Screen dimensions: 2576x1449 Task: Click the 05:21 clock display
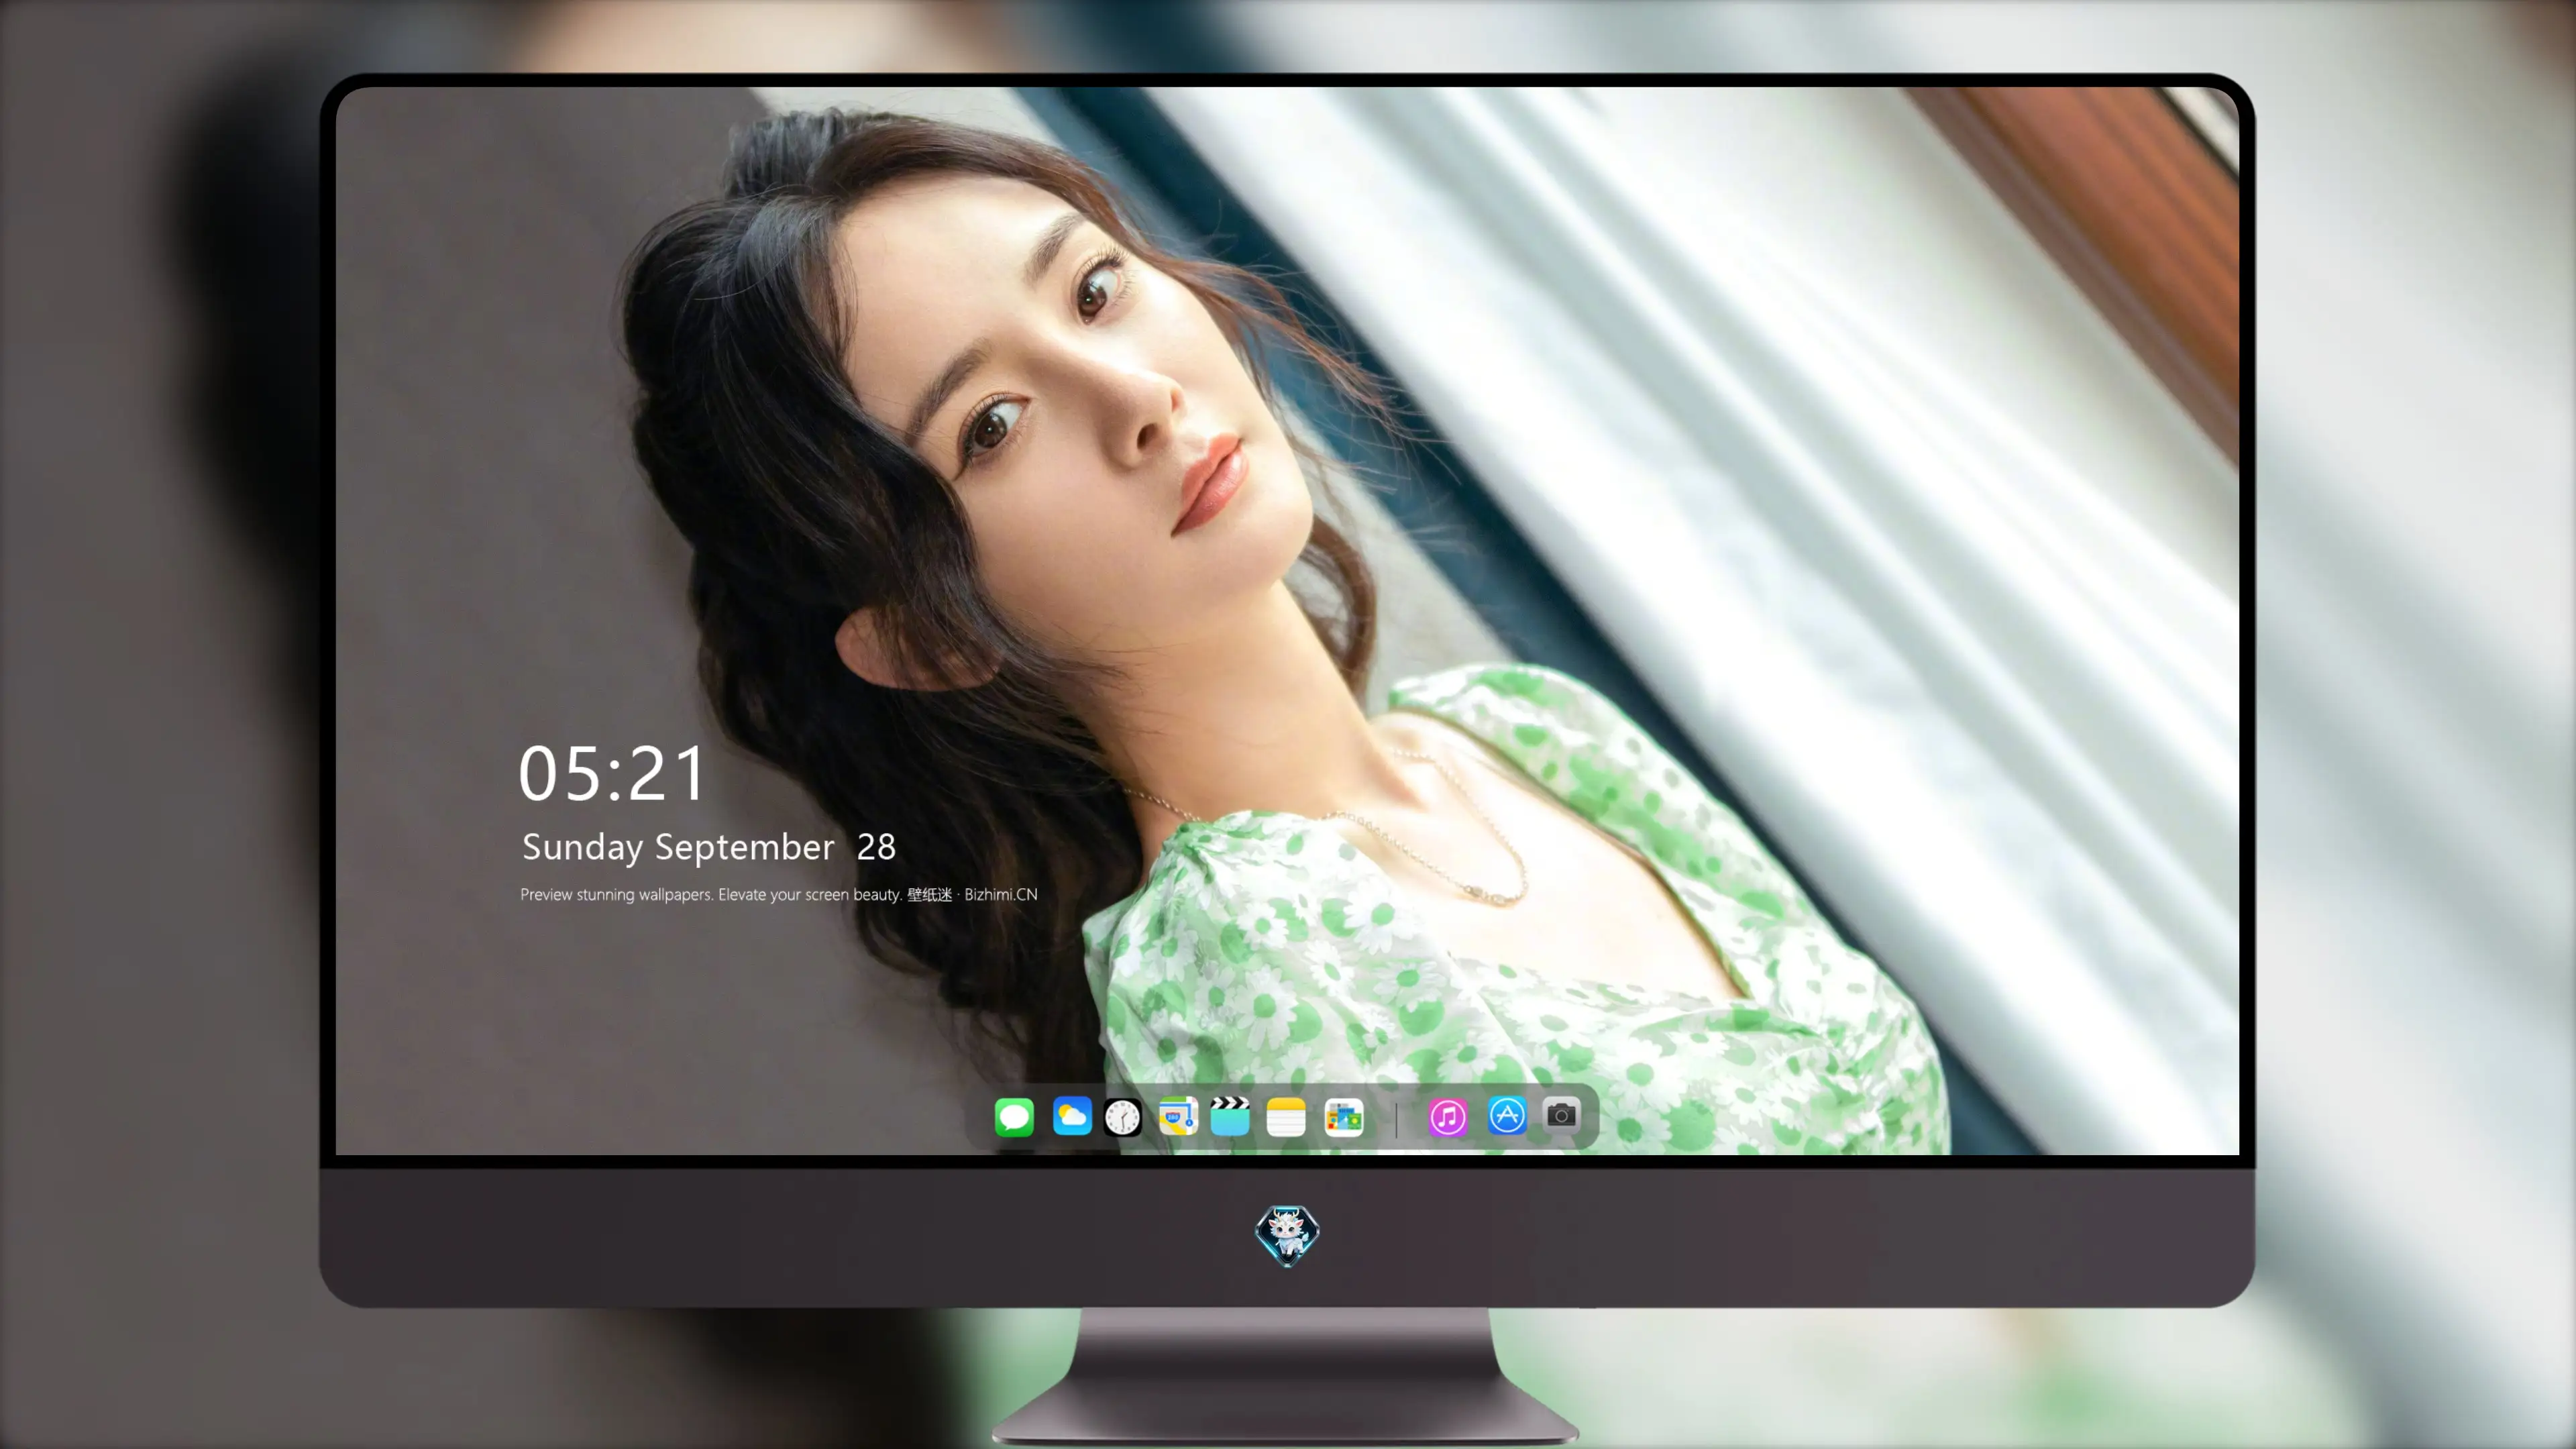[x=611, y=774]
